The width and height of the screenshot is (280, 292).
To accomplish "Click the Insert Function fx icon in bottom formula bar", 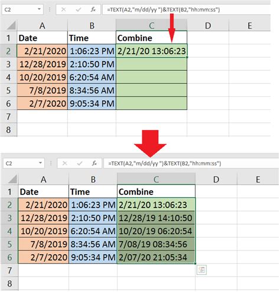I will tap(95, 163).
